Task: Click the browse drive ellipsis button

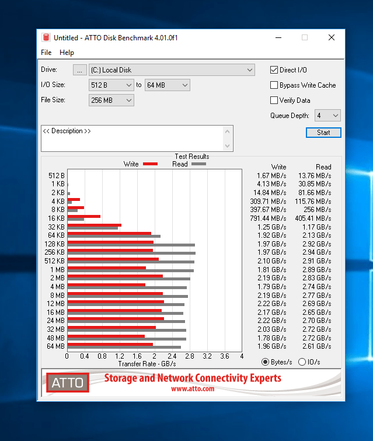Action: tap(80, 70)
